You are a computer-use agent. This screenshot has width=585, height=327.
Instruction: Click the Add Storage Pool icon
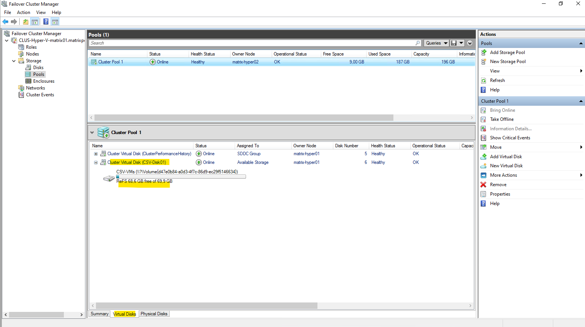click(x=483, y=52)
